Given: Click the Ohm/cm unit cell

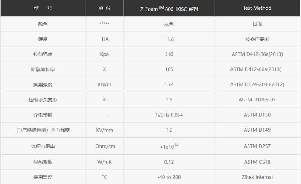Looking at the screenshot, I should click(x=105, y=146).
